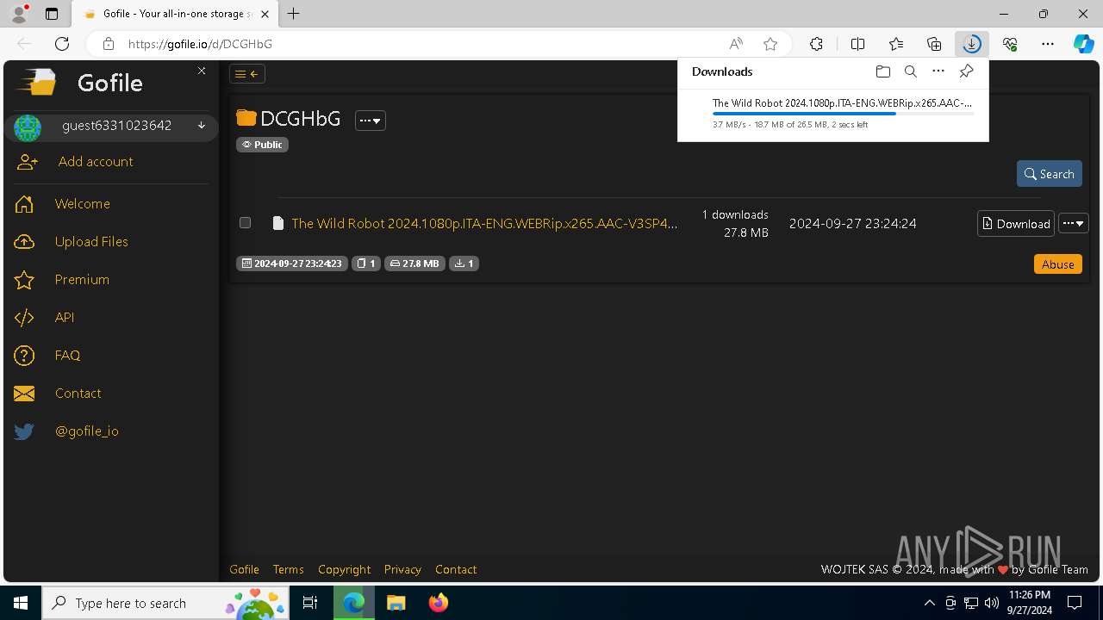
Task: Click the download progress bar
Action: pyautogui.click(x=844, y=114)
